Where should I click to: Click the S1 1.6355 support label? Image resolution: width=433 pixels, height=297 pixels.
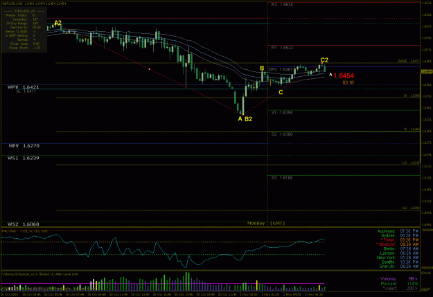282,113
